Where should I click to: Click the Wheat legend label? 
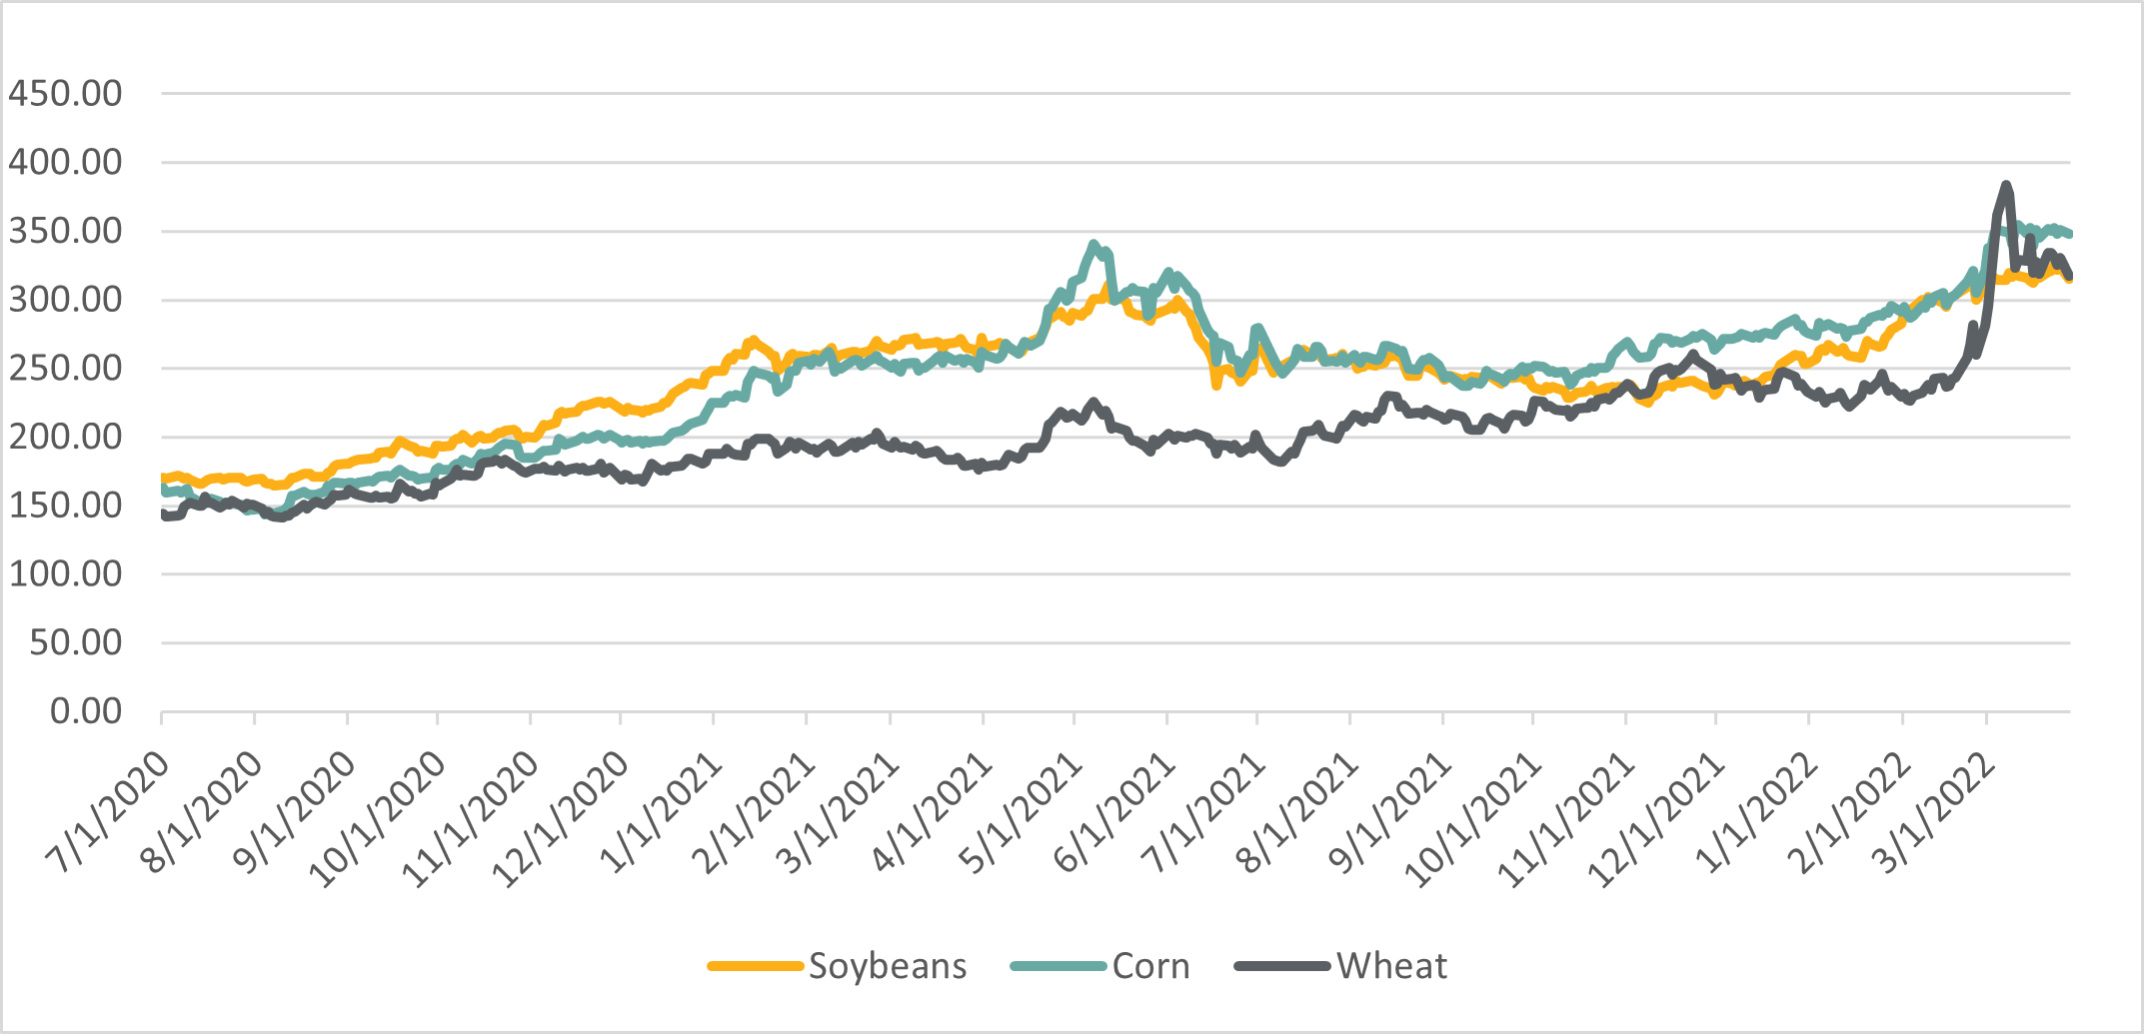[x=1391, y=967]
